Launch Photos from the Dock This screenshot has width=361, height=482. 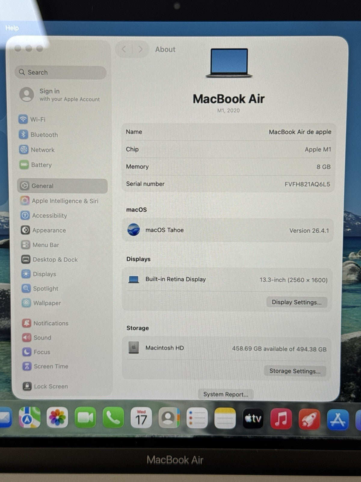coord(57,417)
